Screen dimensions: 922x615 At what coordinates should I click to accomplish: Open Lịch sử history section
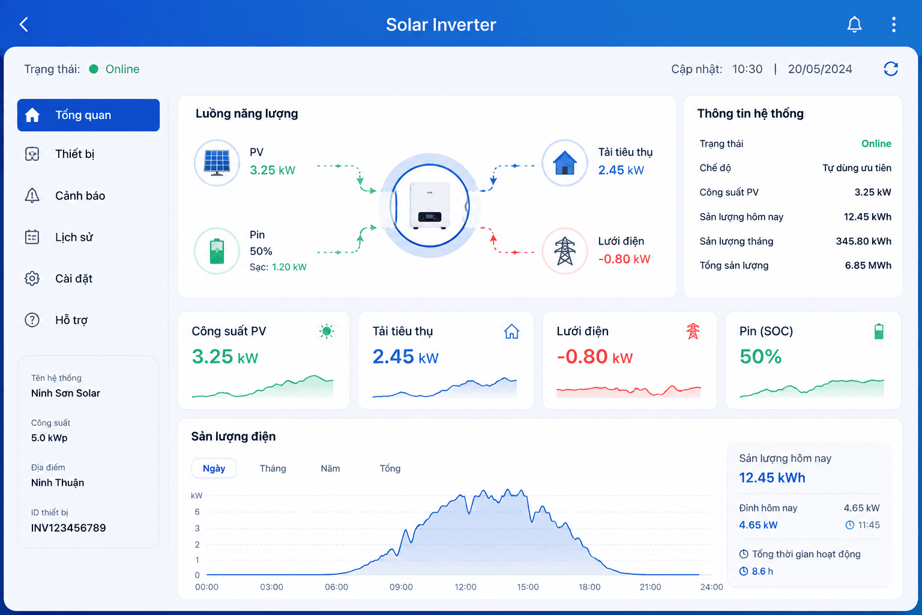coord(88,237)
